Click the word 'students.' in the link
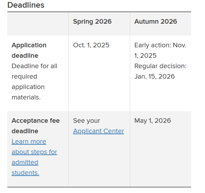This screenshot has height=193, width=205. 25,173
